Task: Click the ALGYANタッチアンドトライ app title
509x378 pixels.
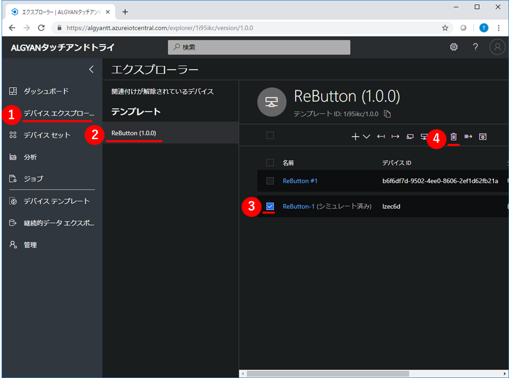Action: (63, 48)
